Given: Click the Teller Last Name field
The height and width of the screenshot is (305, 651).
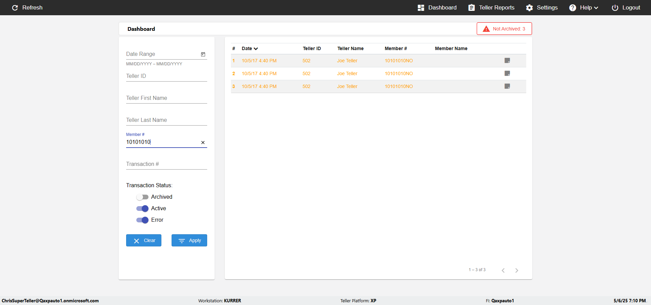Looking at the screenshot, I should pyautogui.click(x=166, y=120).
